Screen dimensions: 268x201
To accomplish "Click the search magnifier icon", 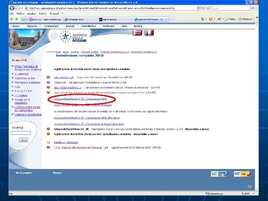I will pyautogui.click(x=253, y=8).
